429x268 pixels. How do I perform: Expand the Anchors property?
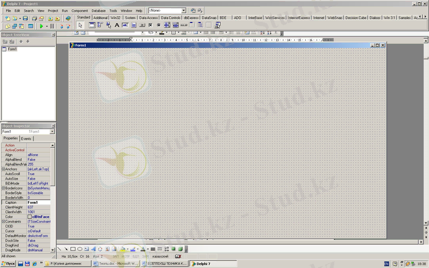(3, 169)
